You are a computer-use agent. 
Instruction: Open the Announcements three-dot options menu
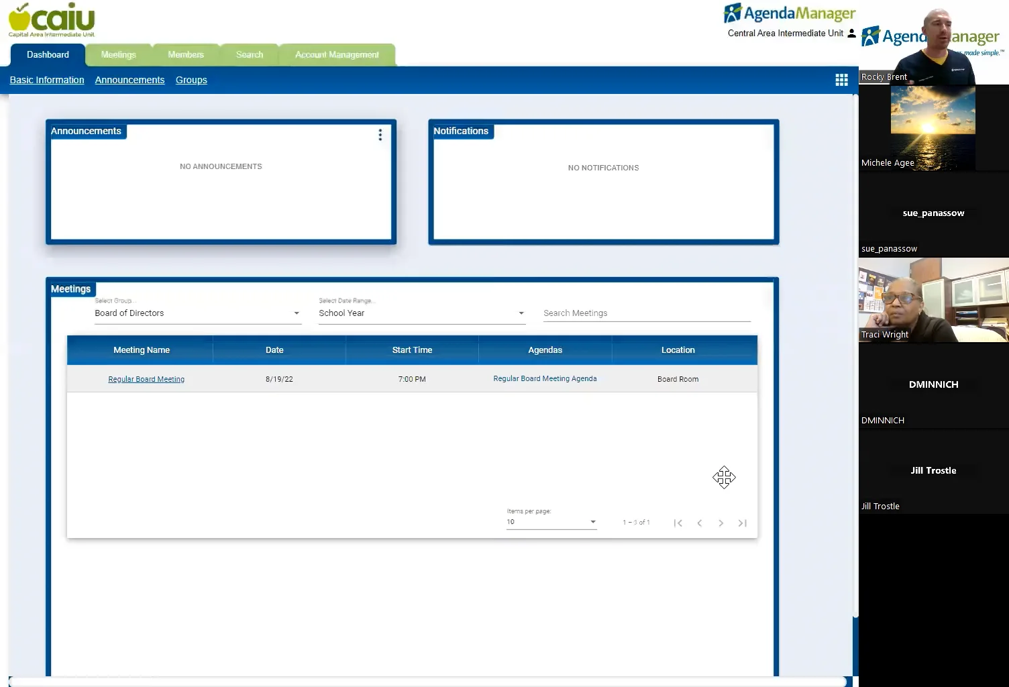(x=380, y=135)
